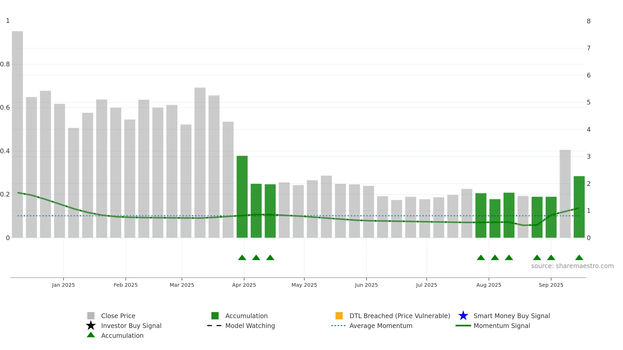The height and width of the screenshot is (350, 623).
Task: Click the gray Close Price legend swatch
Action: [x=91, y=316]
